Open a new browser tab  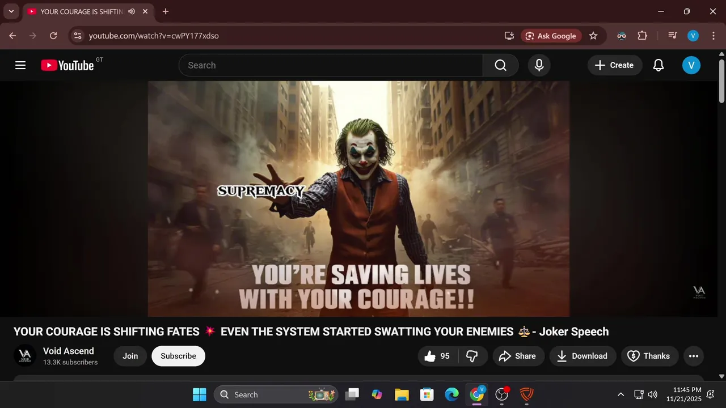tap(165, 11)
